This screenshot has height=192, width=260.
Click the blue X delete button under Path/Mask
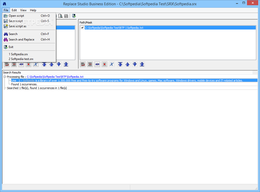112,64
